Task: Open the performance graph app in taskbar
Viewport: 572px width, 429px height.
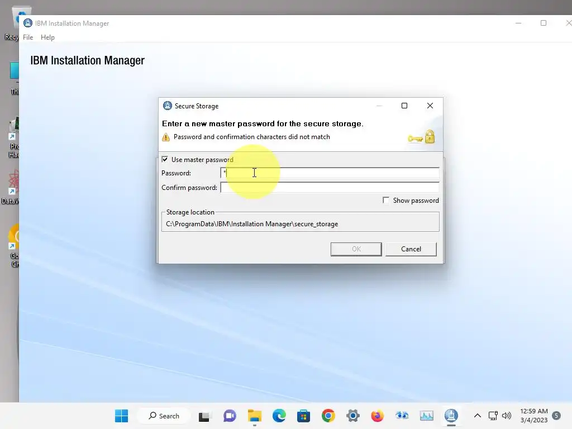Action: pos(426,416)
